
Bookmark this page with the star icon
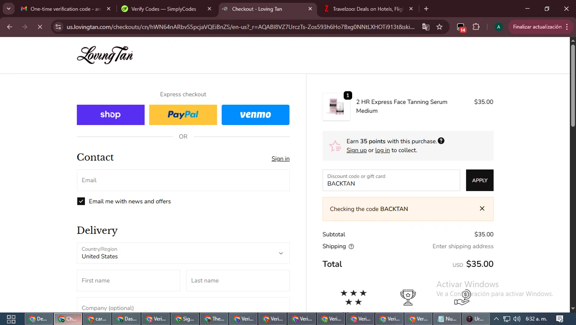(x=440, y=27)
